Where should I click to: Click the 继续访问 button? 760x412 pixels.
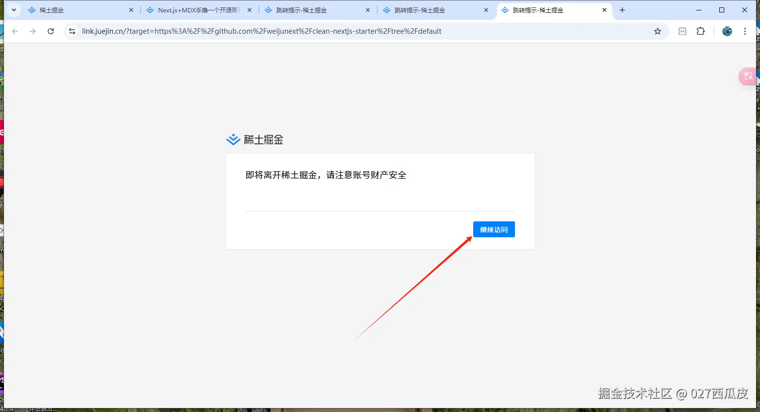click(493, 229)
